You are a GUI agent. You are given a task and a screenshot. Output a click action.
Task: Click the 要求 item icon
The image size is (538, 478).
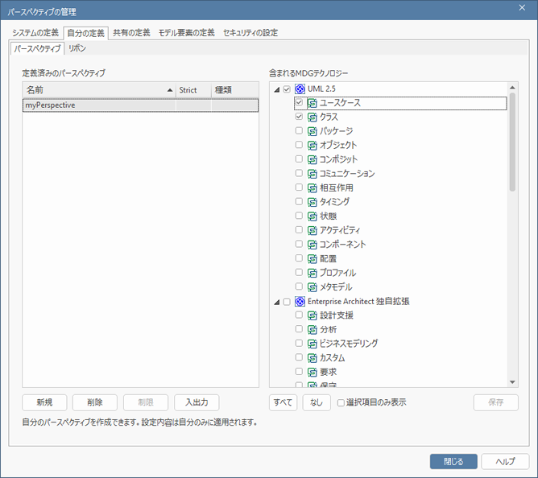click(312, 372)
